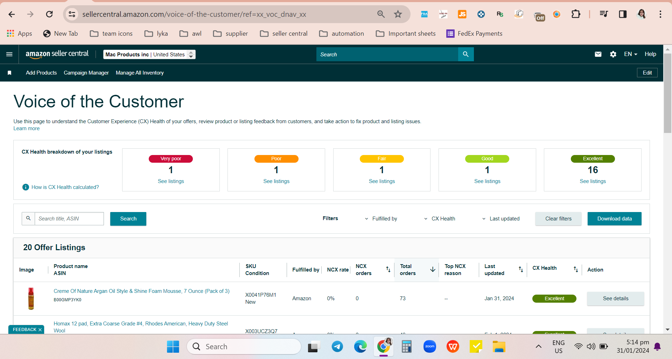Open the Creme Of Nature Argan Oil product link

[141, 291]
